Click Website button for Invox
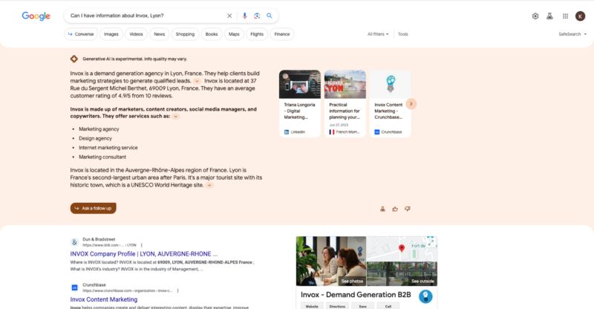This screenshot has width=594, height=309. pyautogui.click(x=312, y=306)
